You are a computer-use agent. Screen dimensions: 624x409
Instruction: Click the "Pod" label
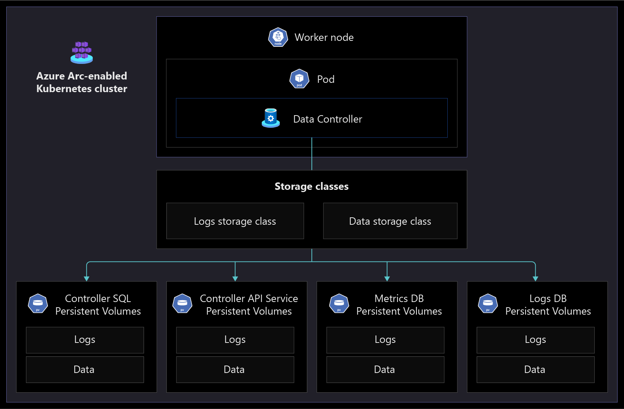326,79
